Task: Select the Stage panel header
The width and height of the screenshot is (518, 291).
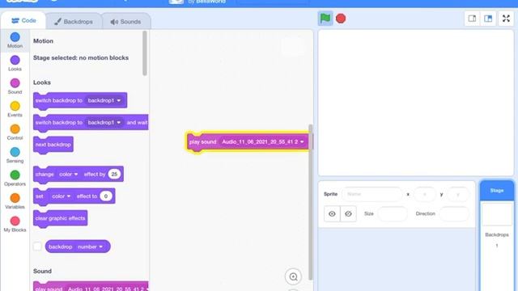Action: click(x=496, y=191)
